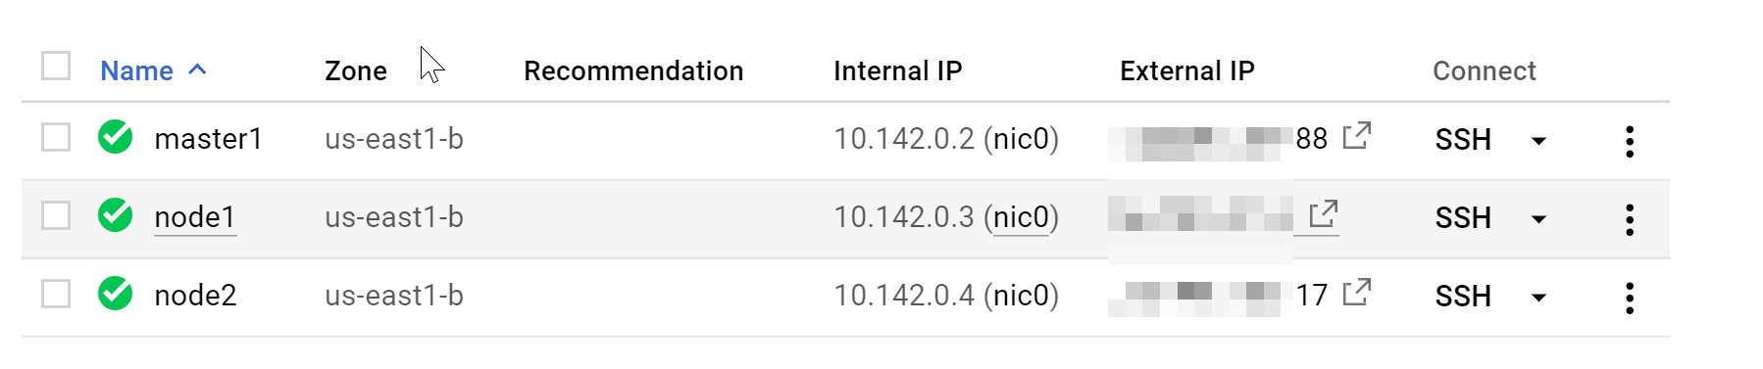Open master1 external IP link icon
Screen dimensions: 1763x369
[x=1357, y=135]
